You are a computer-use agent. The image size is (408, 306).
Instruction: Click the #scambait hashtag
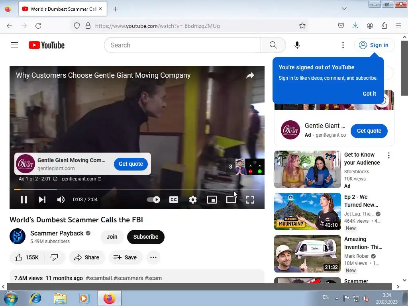[x=99, y=278]
